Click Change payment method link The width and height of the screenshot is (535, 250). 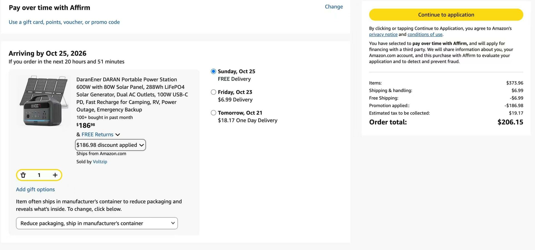pos(334,7)
